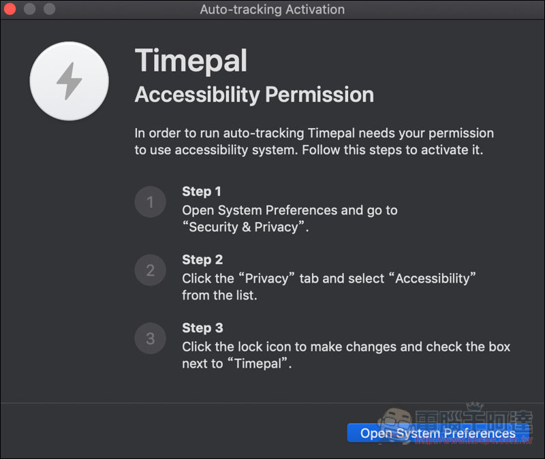Viewport: 545px width, 459px height.
Task: Click the lock icon instruction text
Action: [346, 355]
